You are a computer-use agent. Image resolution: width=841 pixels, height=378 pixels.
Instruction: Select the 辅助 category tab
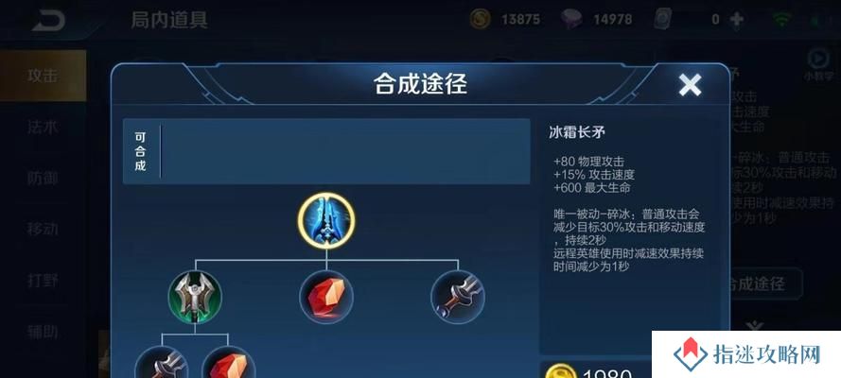pyautogui.click(x=43, y=332)
